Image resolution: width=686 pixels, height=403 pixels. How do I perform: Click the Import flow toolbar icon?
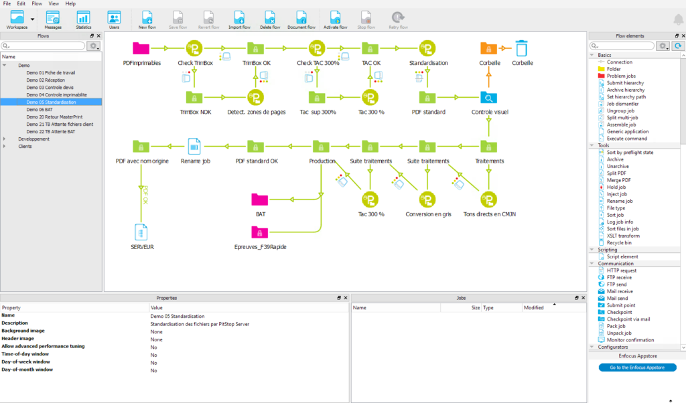coord(239,18)
